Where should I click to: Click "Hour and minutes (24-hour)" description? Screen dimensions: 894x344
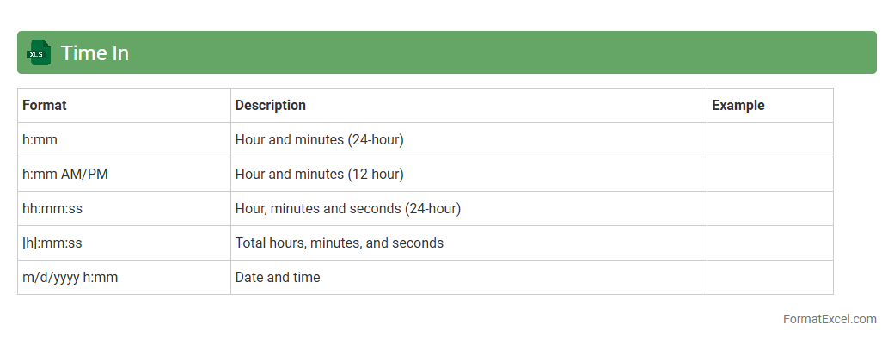(x=319, y=140)
